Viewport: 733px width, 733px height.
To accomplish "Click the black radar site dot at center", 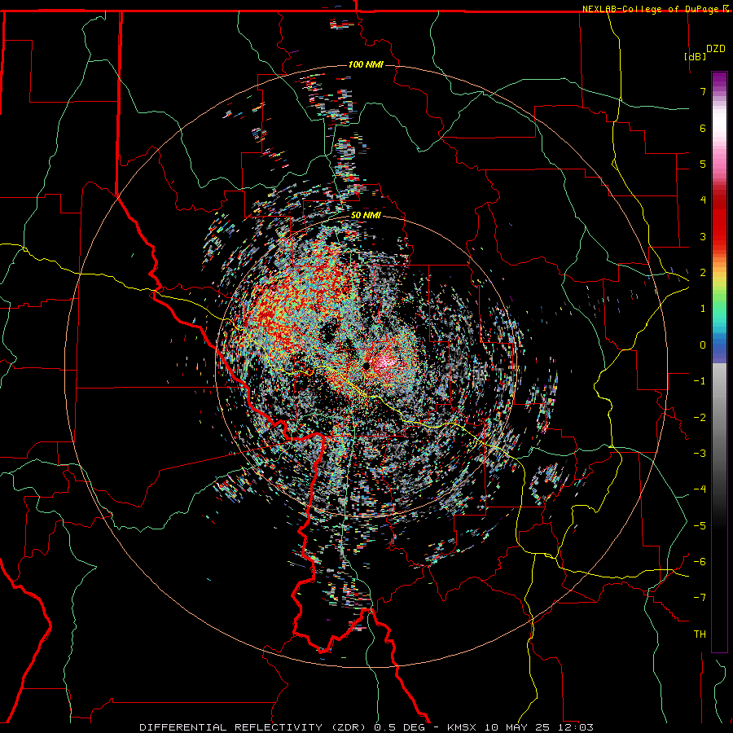I will [x=366, y=365].
